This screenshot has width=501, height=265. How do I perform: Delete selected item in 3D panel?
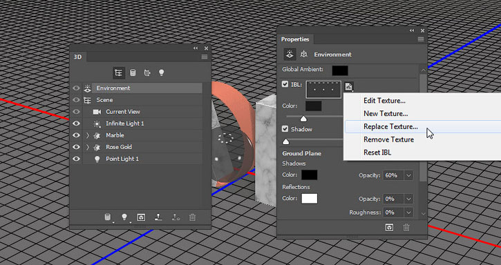point(192,217)
